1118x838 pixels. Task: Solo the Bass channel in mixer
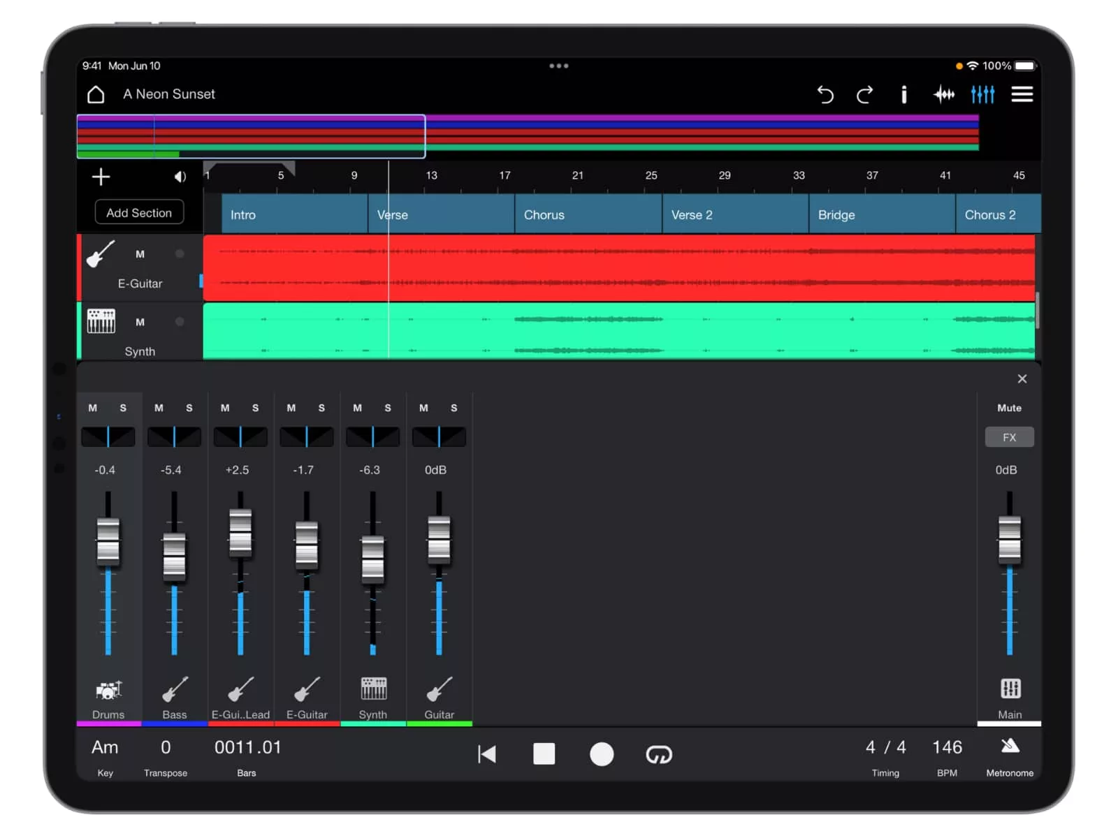click(x=189, y=408)
